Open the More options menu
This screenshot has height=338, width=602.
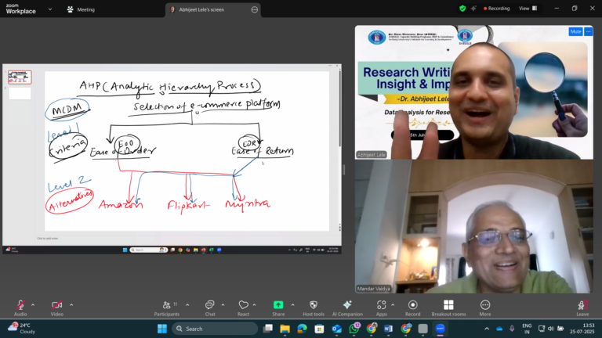point(485,308)
